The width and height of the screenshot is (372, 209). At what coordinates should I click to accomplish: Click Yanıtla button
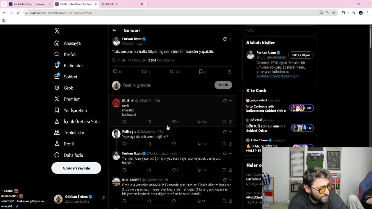pyautogui.click(x=223, y=85)
